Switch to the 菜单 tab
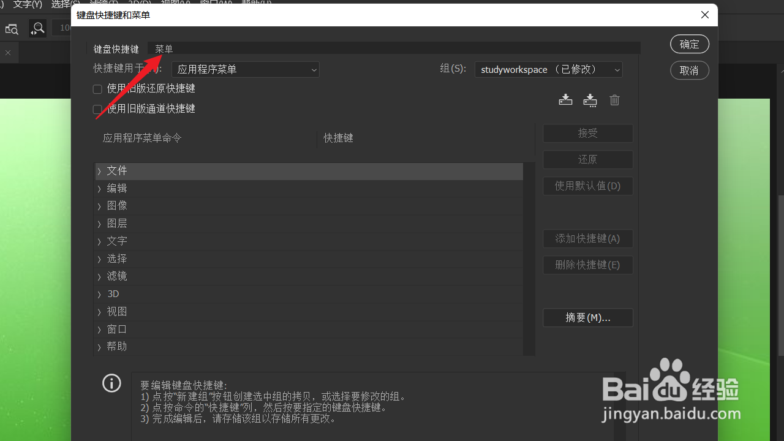This screenshot has width=784, height=441. click(164, 48)
